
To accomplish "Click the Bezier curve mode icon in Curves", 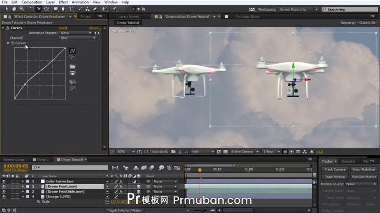I will [72, 51].
